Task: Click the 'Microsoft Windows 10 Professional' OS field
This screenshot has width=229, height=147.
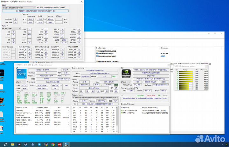Action: (x=145, y=99)
